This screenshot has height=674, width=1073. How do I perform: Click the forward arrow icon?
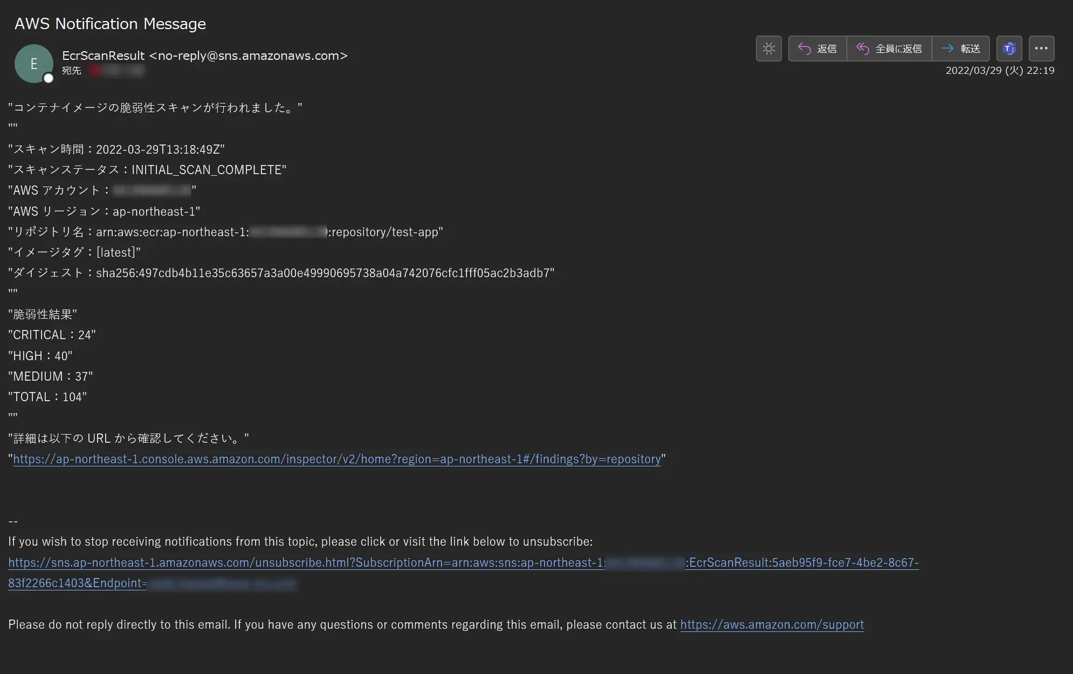(x=947, y=49)
